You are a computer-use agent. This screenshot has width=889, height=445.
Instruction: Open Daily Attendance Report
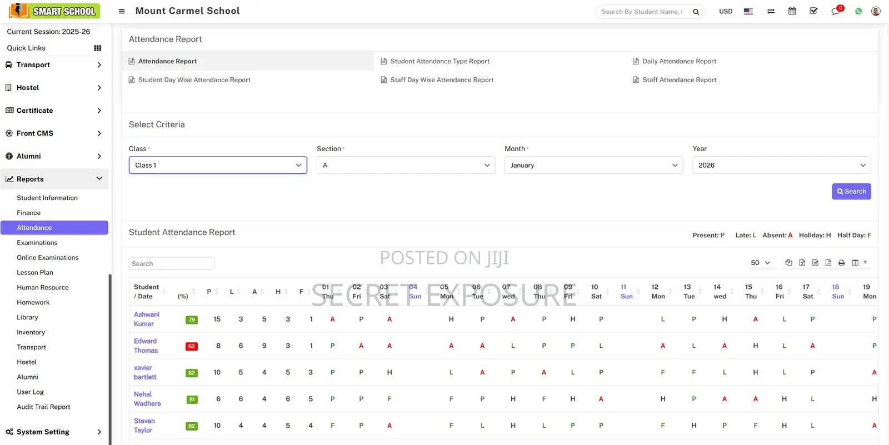tap(679, 61)
